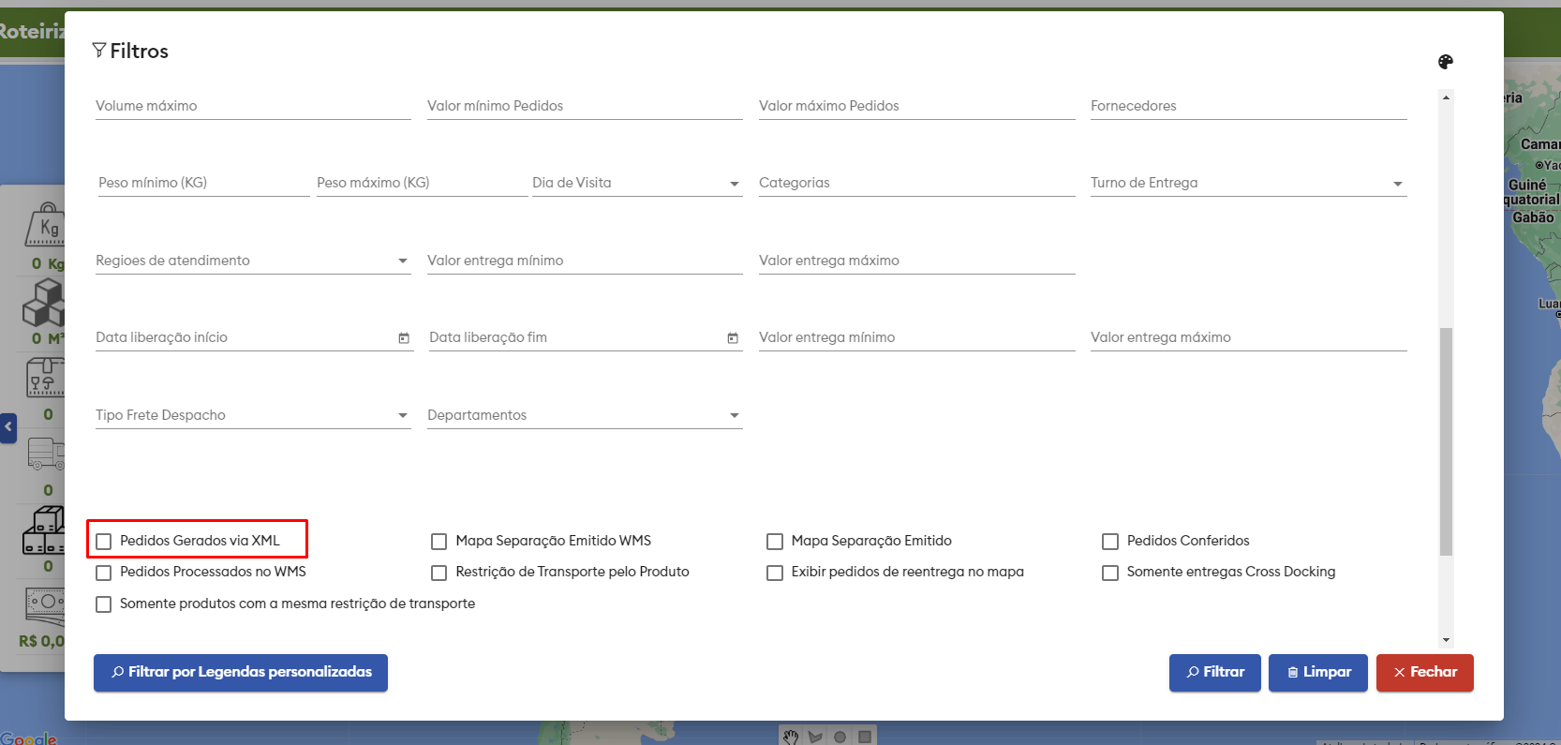Open the Departamentos dropdown list
Viewport: 1561px width, 745px height.
pos(735,415)
